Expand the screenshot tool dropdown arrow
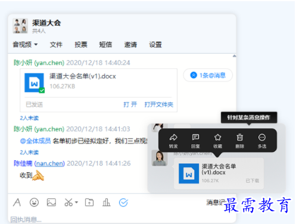The image size is (296, 224). 76,203
